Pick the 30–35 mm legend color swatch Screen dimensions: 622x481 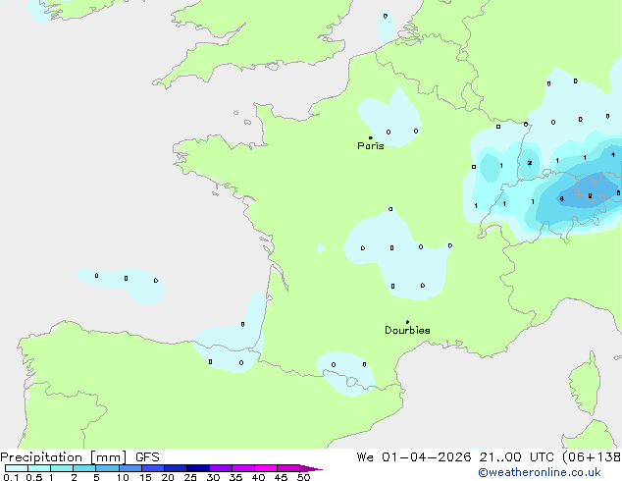(220, 468)
